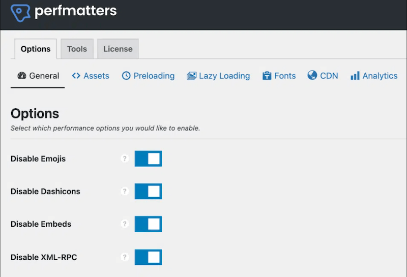407x277 pixels.
Task: Open help tooltip for Disable Embeds
Action: [x=125, y=224]
